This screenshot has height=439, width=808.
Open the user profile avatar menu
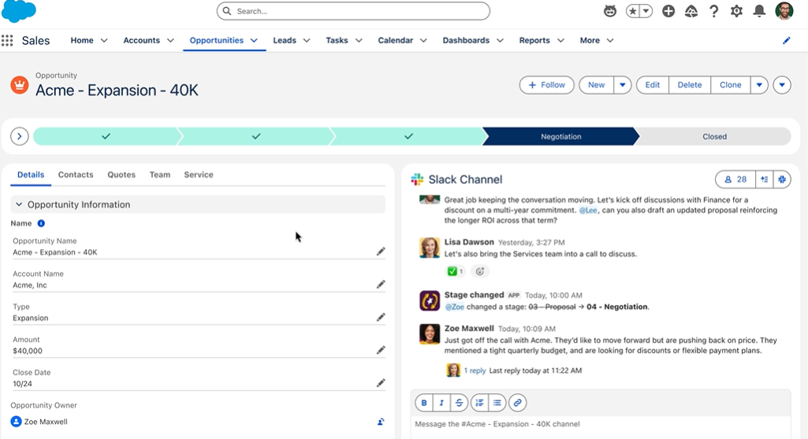784,11
